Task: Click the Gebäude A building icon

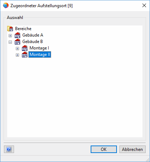Action: tap(17, 35)
